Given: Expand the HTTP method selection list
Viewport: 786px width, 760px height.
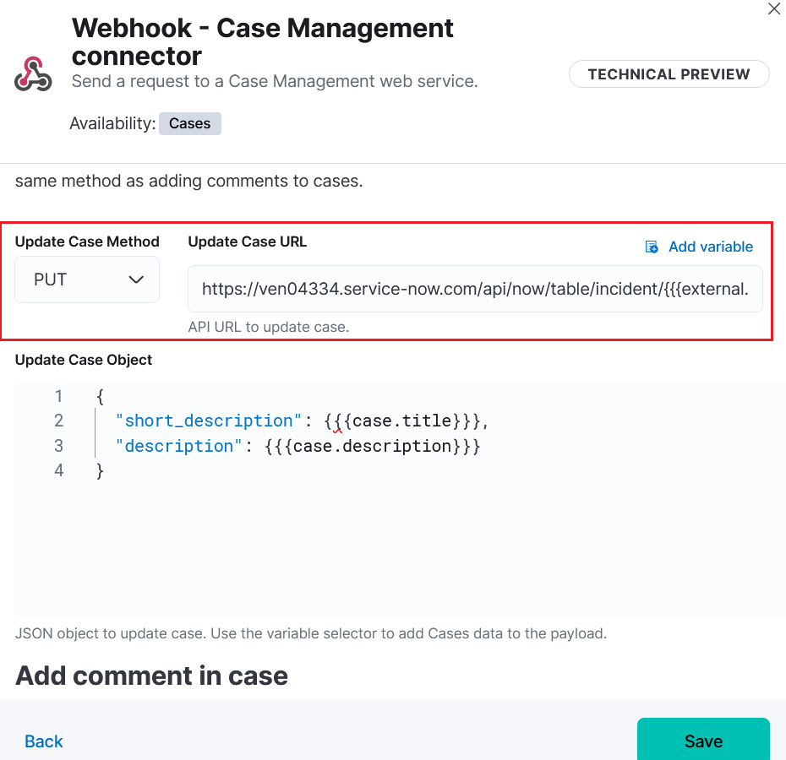Looking at the screenshot, I should 87,280.
